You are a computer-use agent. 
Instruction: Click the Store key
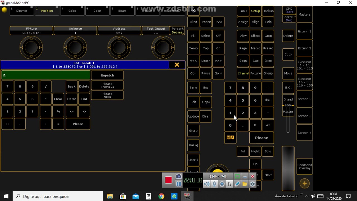193,131
